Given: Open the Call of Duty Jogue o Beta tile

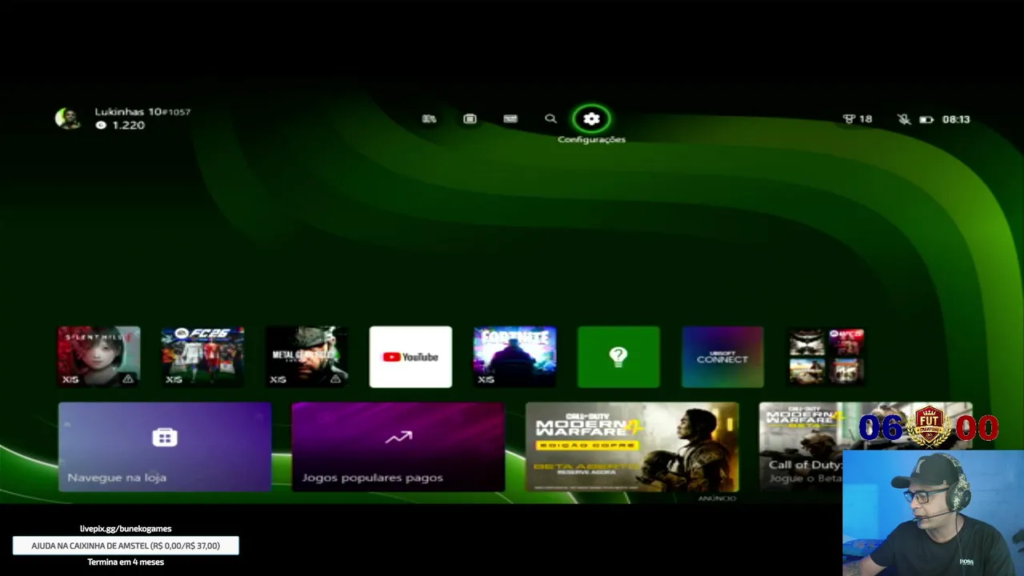Looking at the screenshot, I should 808,446.
